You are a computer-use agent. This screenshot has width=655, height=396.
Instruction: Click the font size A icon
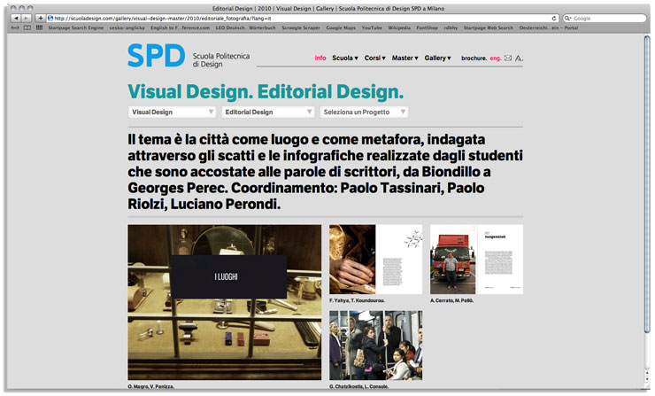[x=520, y=58]
